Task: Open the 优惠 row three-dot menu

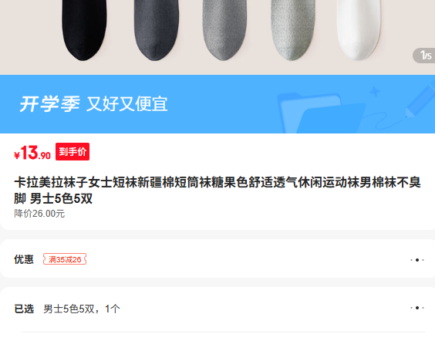Action: click(x=417, y=260)
